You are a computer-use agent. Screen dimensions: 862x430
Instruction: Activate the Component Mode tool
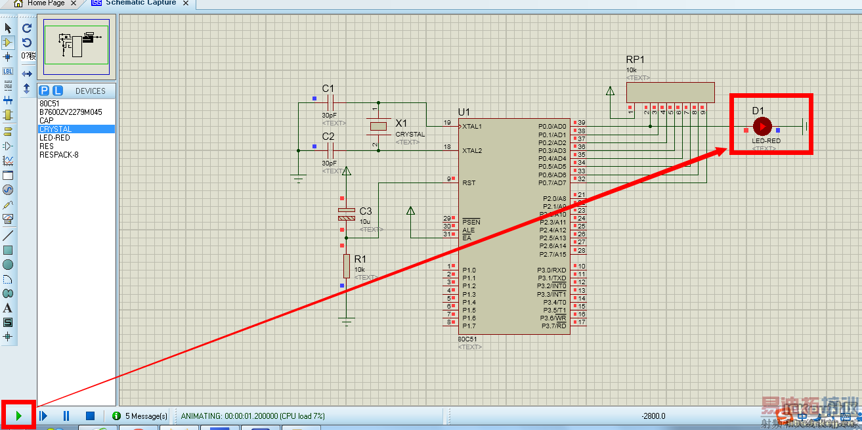tap(8, 43)
